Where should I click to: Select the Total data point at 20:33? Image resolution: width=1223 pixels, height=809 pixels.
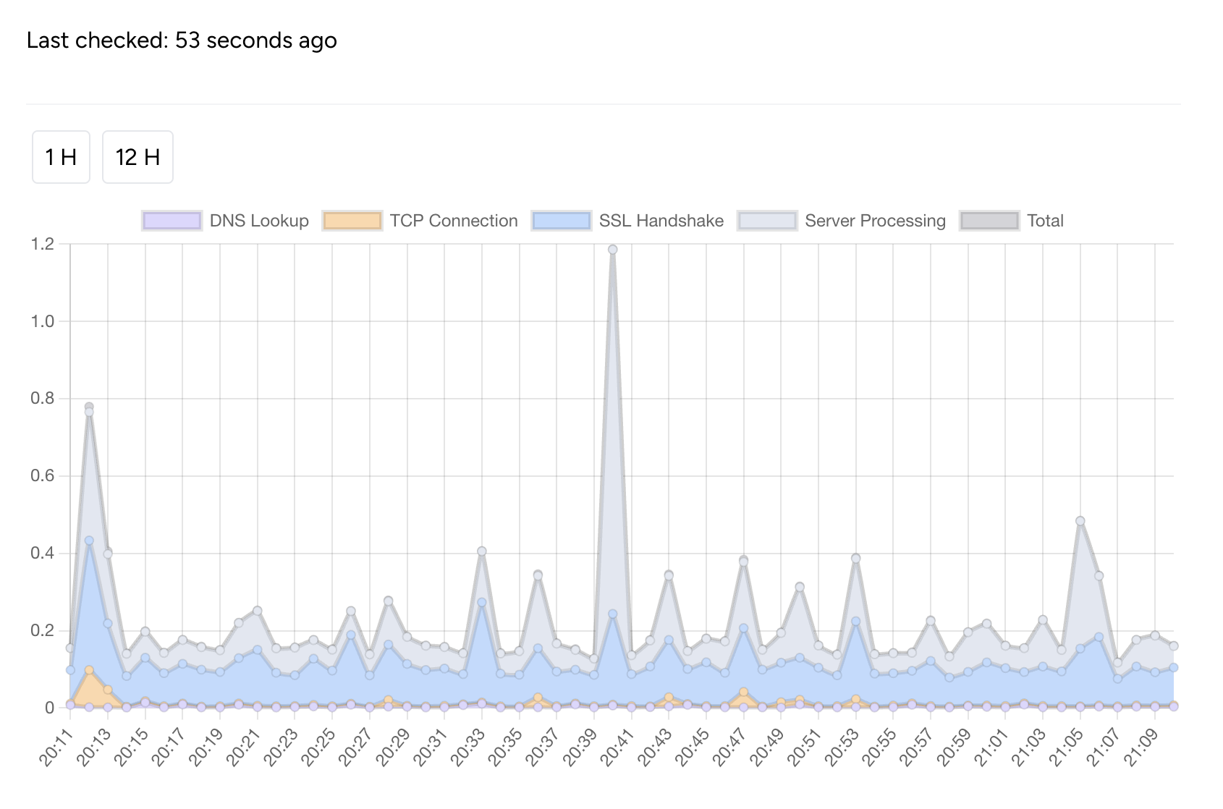(x=482, y=551)
